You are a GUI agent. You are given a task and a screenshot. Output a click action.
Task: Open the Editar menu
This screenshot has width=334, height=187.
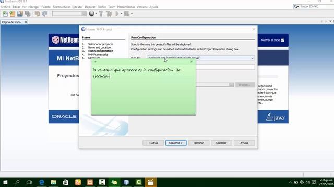tap(16, 7)
